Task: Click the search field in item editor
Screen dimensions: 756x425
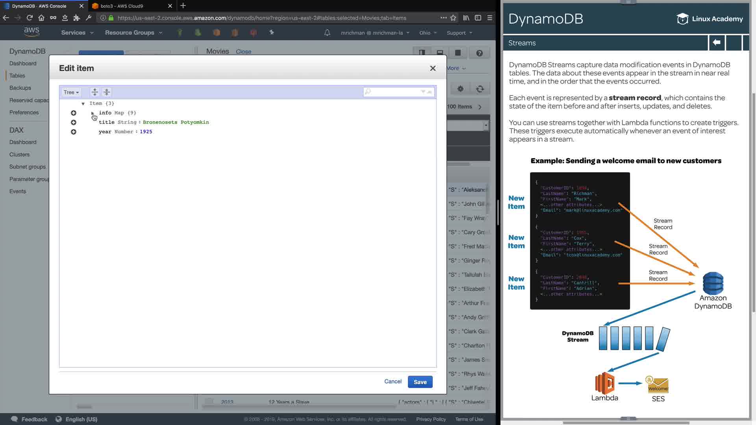Action: pyautogui.click(x=395, y=92)
